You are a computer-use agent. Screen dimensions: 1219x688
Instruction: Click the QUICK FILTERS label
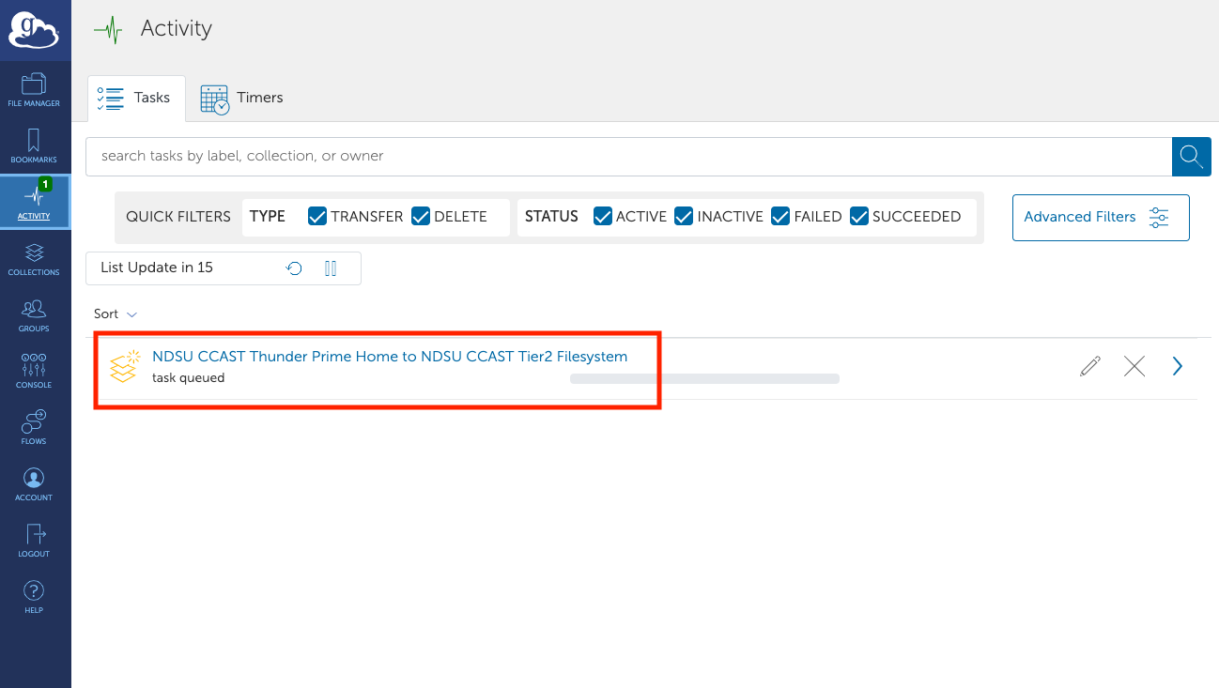[178, 217]
